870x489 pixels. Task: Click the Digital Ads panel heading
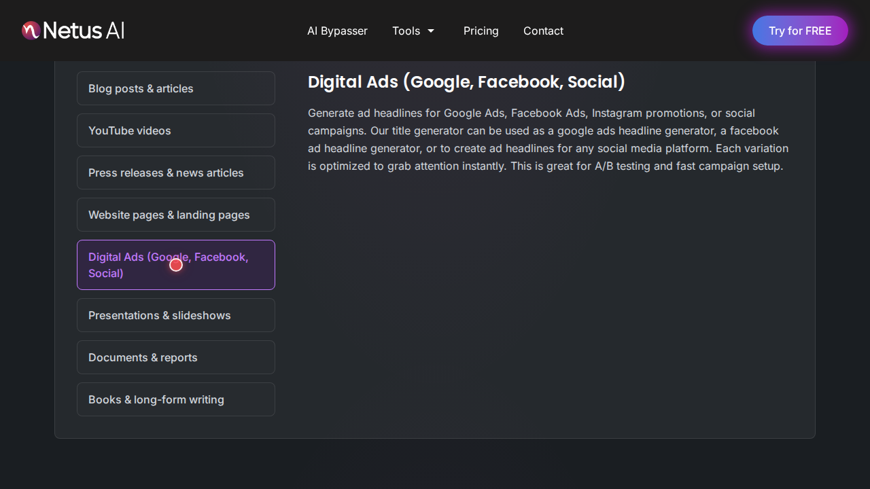tap(466, 82)
